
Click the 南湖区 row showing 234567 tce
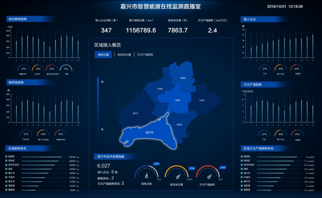point(42,157)
